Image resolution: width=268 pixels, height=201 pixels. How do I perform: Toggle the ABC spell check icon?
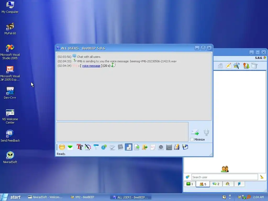point(112,147)
